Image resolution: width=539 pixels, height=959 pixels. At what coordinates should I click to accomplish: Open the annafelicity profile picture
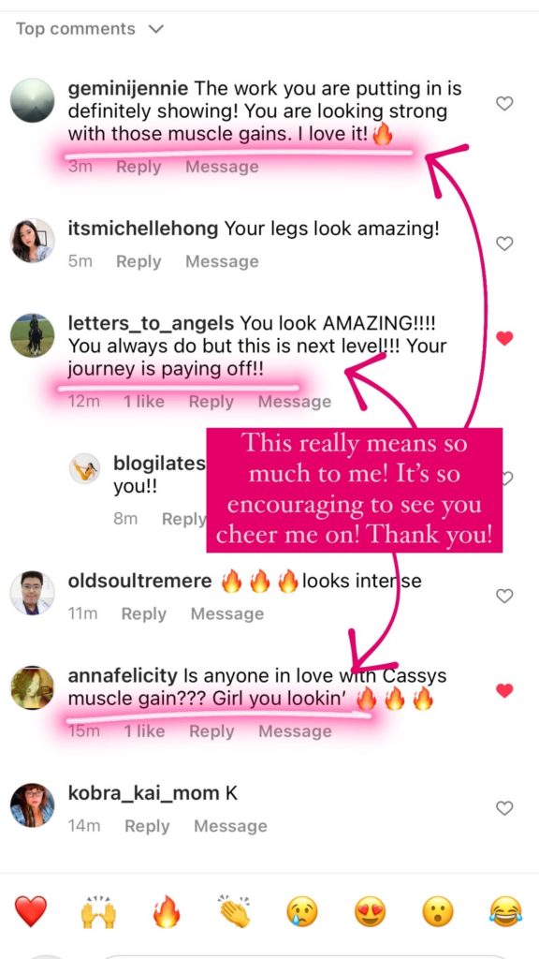pos(33,688)
